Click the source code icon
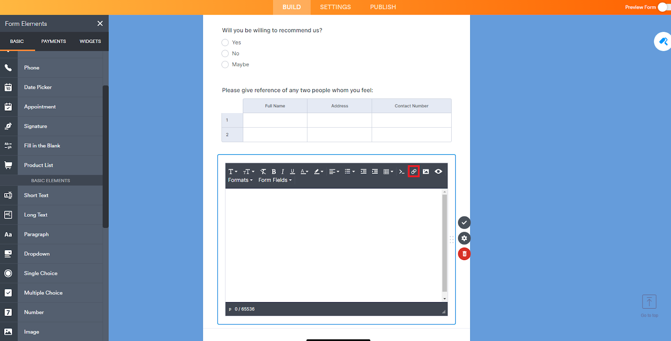The width and height of the screenshot is (671, 341). [401, 171]
